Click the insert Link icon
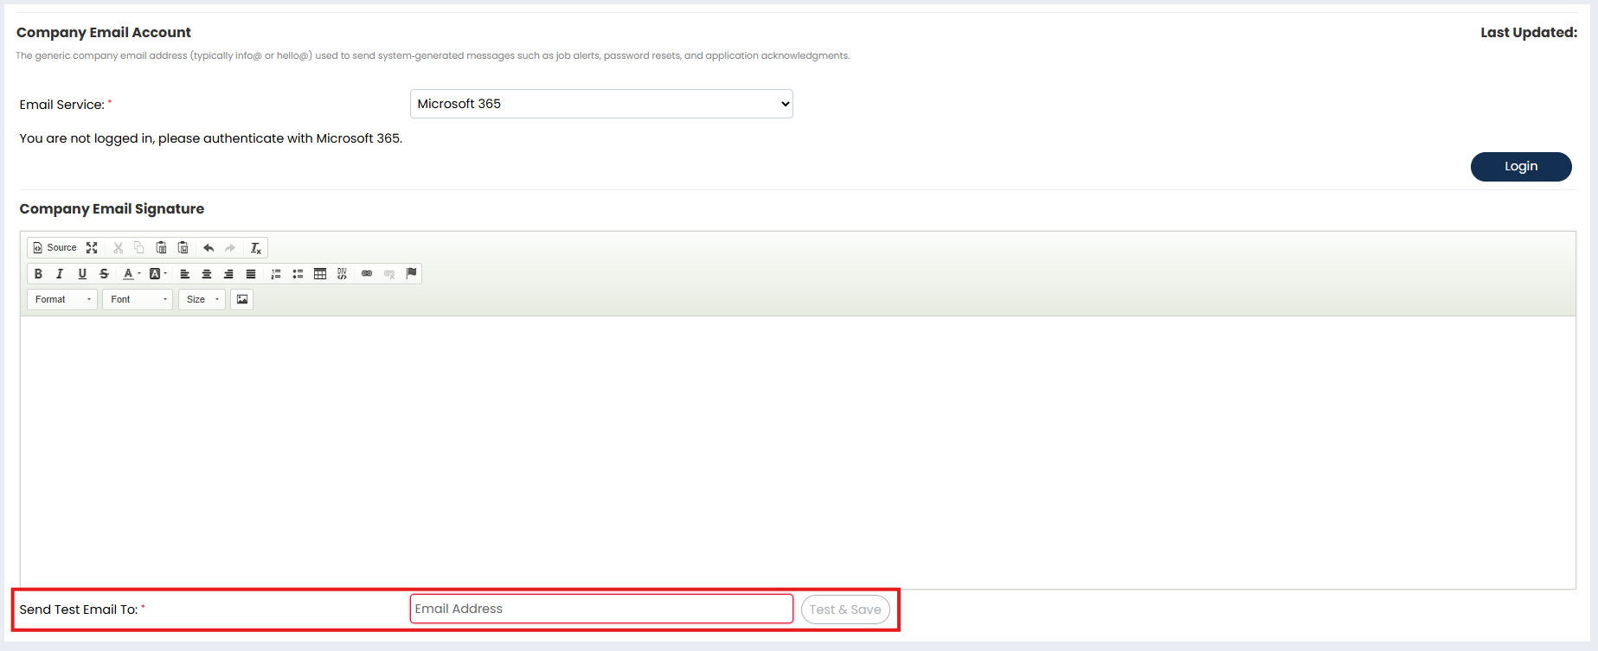1598x651 pixels. (x=367, y=273)
